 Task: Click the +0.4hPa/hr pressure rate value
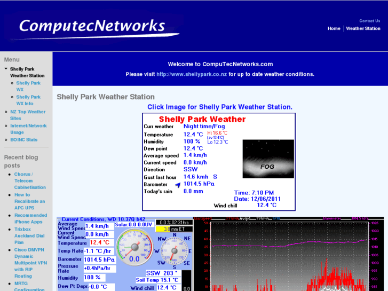(99, 268)
